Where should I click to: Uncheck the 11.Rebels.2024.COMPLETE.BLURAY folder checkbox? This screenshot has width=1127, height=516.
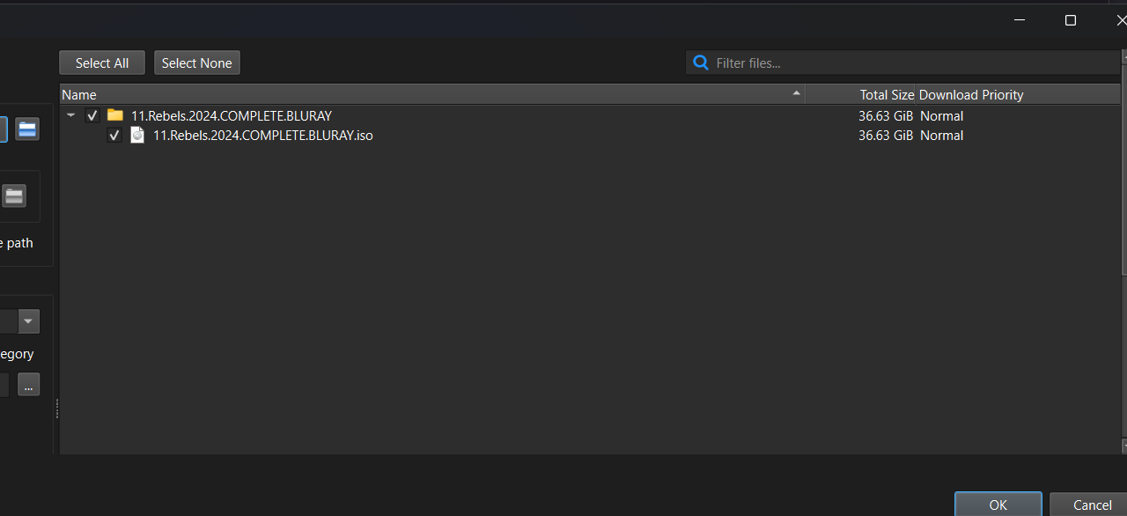pyautogui.click(x=92, y=115)
